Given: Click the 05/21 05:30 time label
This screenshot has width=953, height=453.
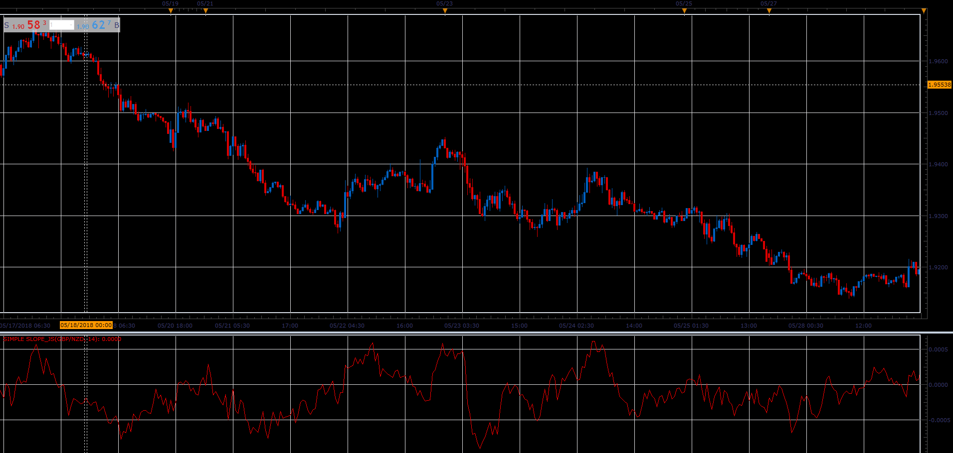Looking at the screenshot, I should click(232, 326).
